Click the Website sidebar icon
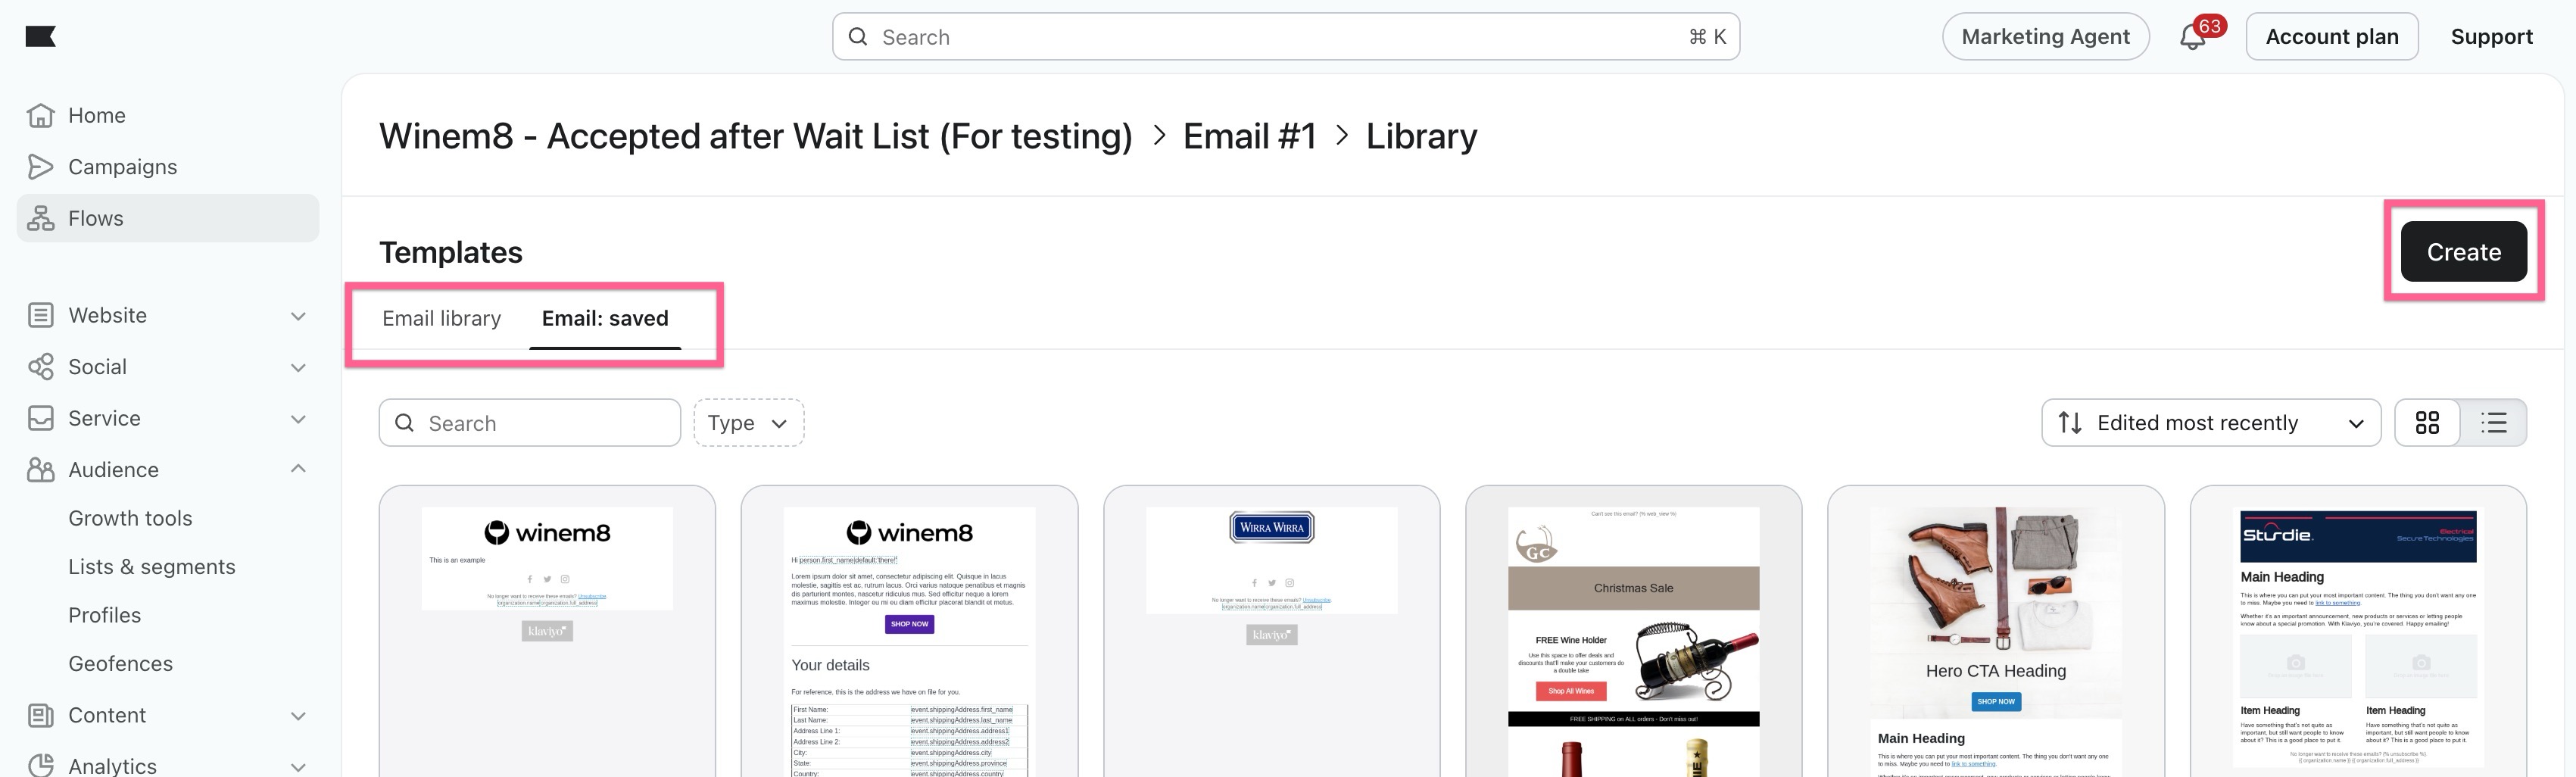2576x777 pixels. (41, 315)
